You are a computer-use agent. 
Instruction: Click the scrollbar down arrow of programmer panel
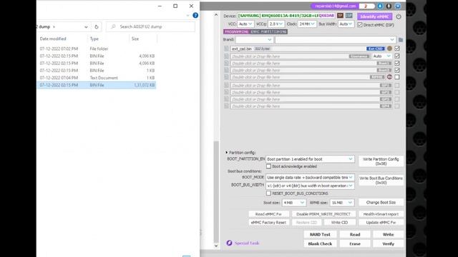[x=216, y=246]
